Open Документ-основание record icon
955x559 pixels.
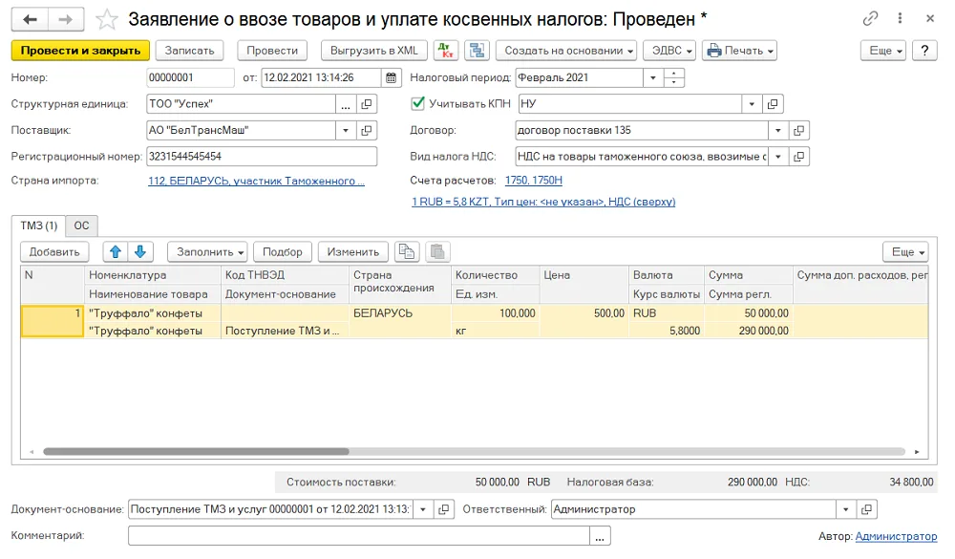pyautogui.click(x=444, y=509)
